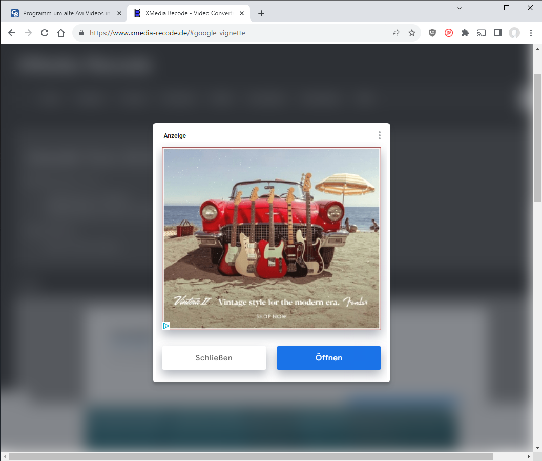Viewport: 542px width, 461px height.
Task: Select the XMedia Recode tab
Action: point(189,13)
